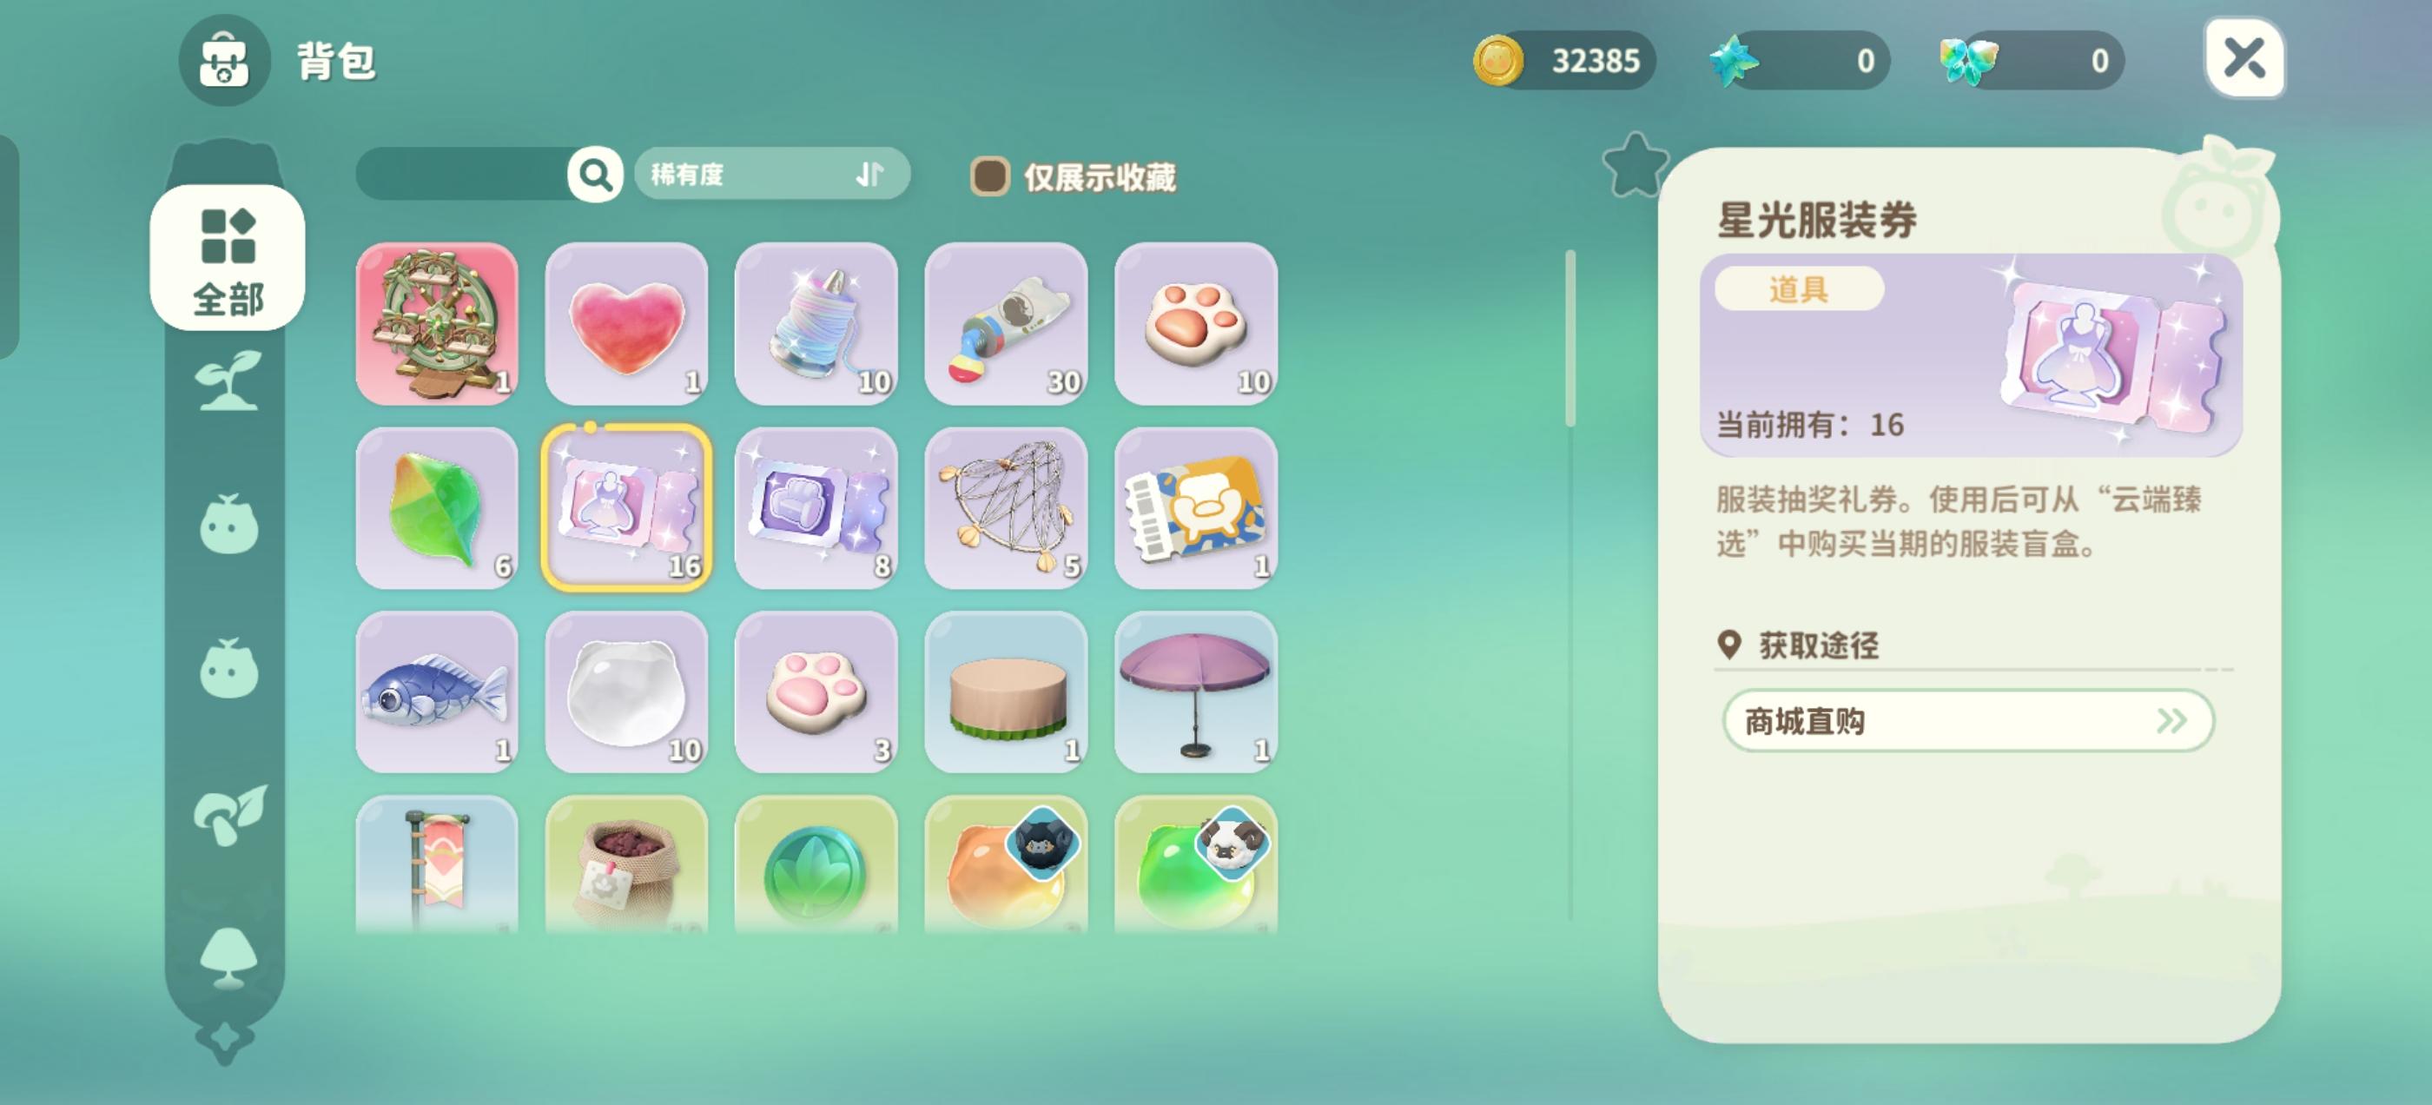This screenshot has height=1105, width=2432.
Task: Select the Ferris wheel item
Action: 436,324
